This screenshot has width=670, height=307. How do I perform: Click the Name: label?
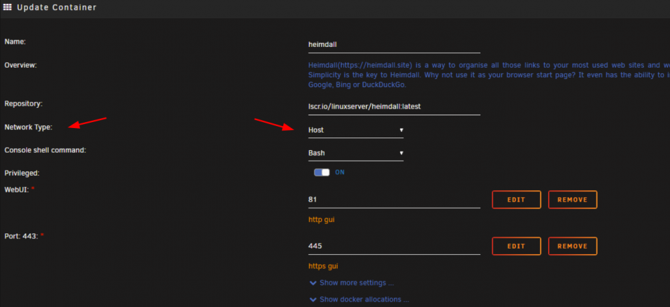point(15,42)
